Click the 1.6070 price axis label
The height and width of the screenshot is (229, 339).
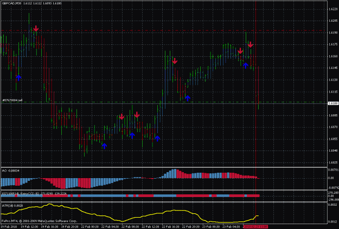tap(333, 127)
